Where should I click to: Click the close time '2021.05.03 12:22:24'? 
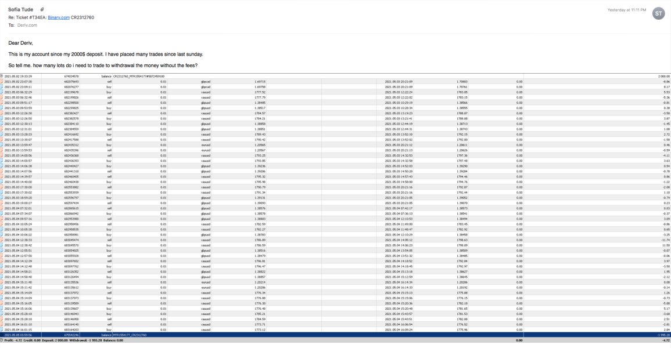tap(399, 92)
